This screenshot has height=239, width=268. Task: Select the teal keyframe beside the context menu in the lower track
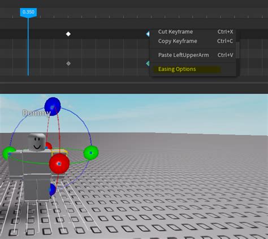148,64
